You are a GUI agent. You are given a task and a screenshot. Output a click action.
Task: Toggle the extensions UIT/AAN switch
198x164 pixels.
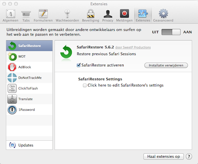coord(171,32)
